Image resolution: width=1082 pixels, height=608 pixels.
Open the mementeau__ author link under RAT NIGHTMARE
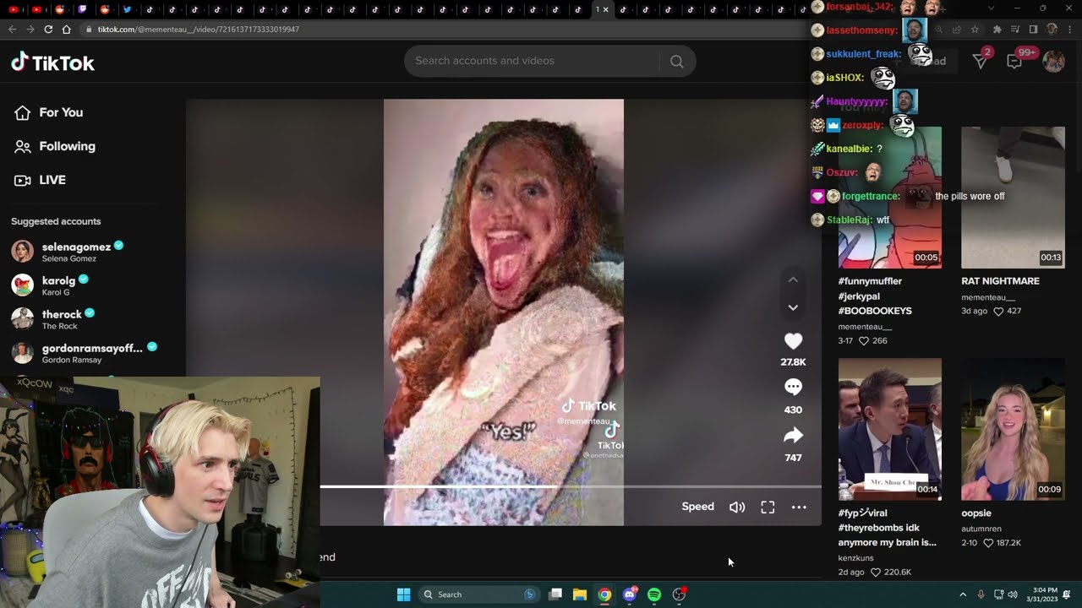coord(988,297)
